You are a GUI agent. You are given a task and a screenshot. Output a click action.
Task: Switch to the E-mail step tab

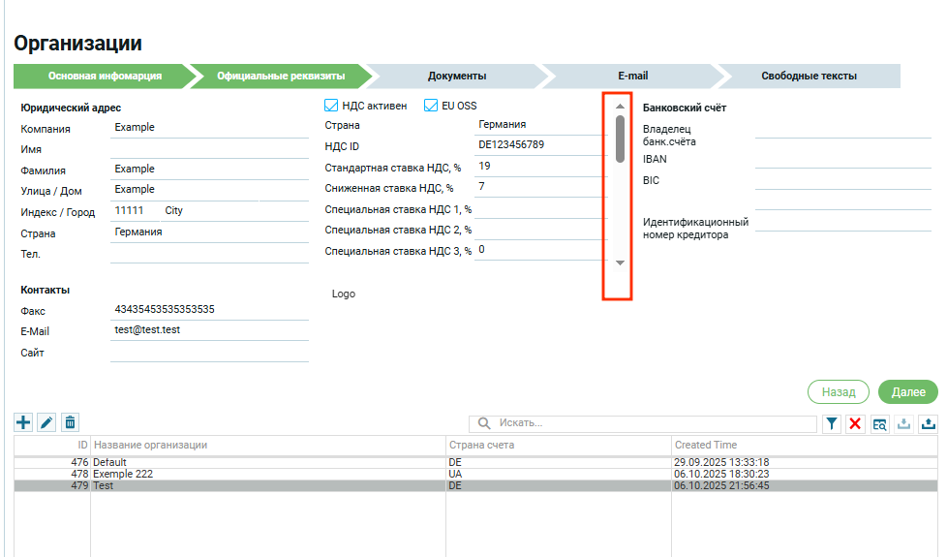click(x=632, y=76)
